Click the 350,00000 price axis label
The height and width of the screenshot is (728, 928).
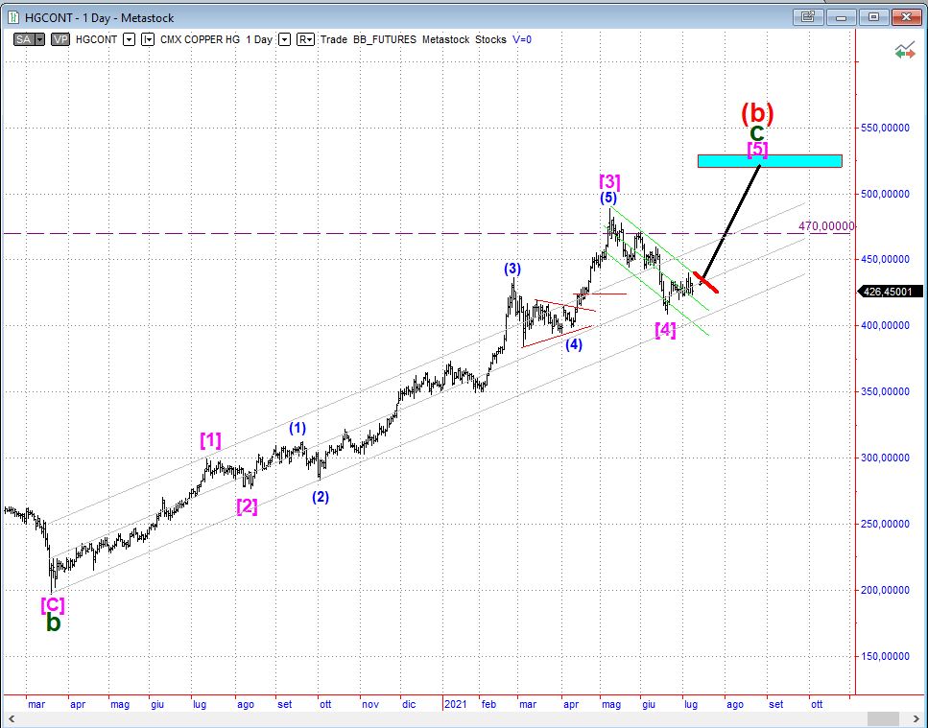(x=884, y=391)
